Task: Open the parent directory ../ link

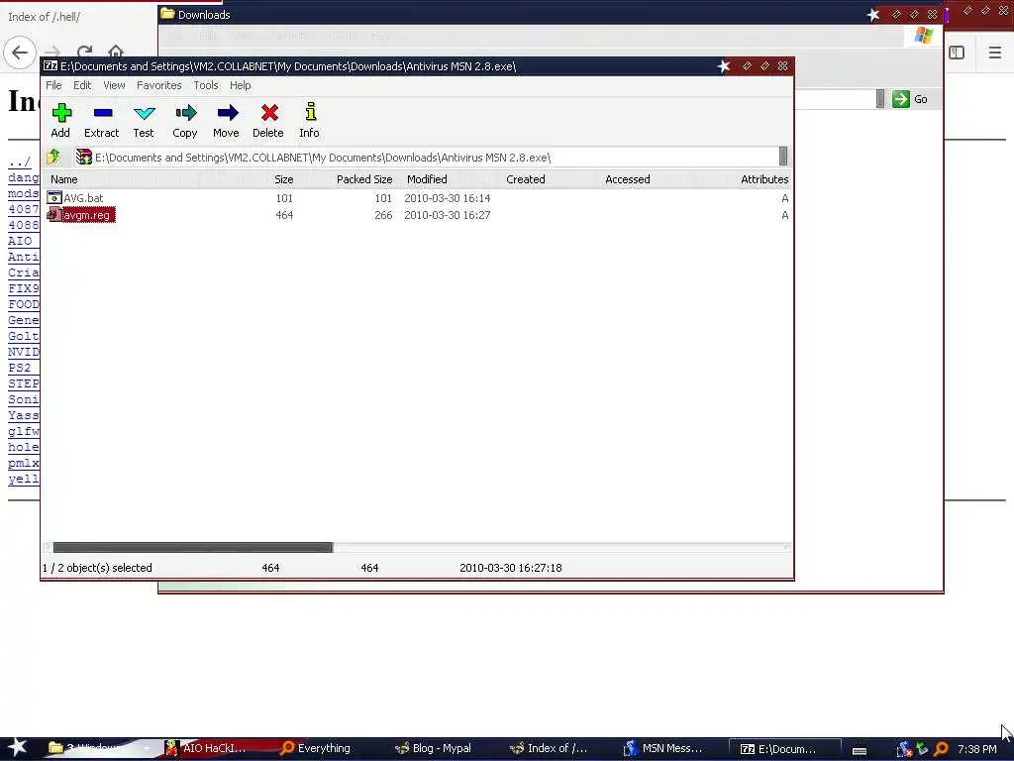Action: 20,162
